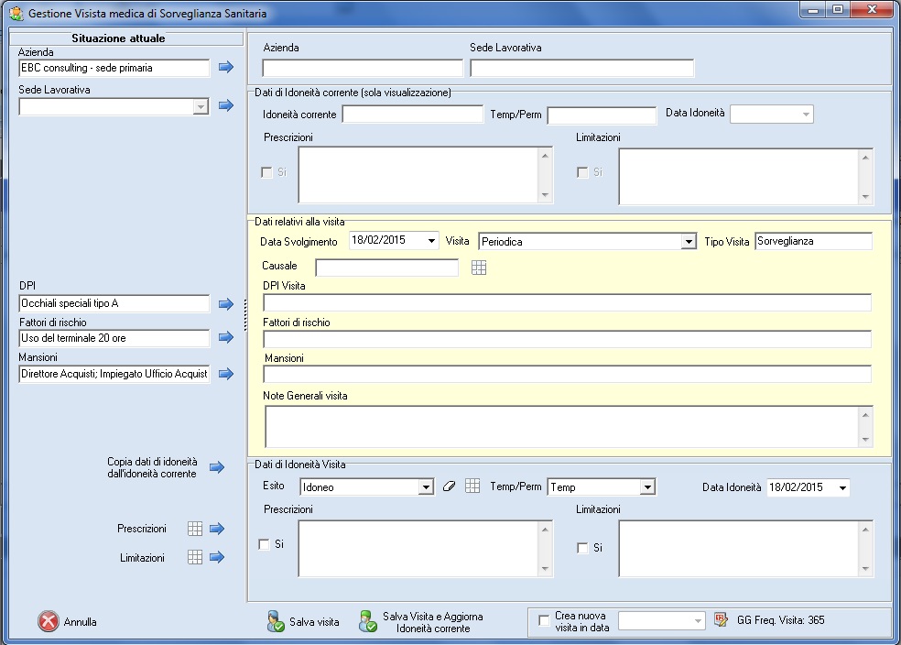
Task: Click the Salva visita button label
Action: click(314, 622)
